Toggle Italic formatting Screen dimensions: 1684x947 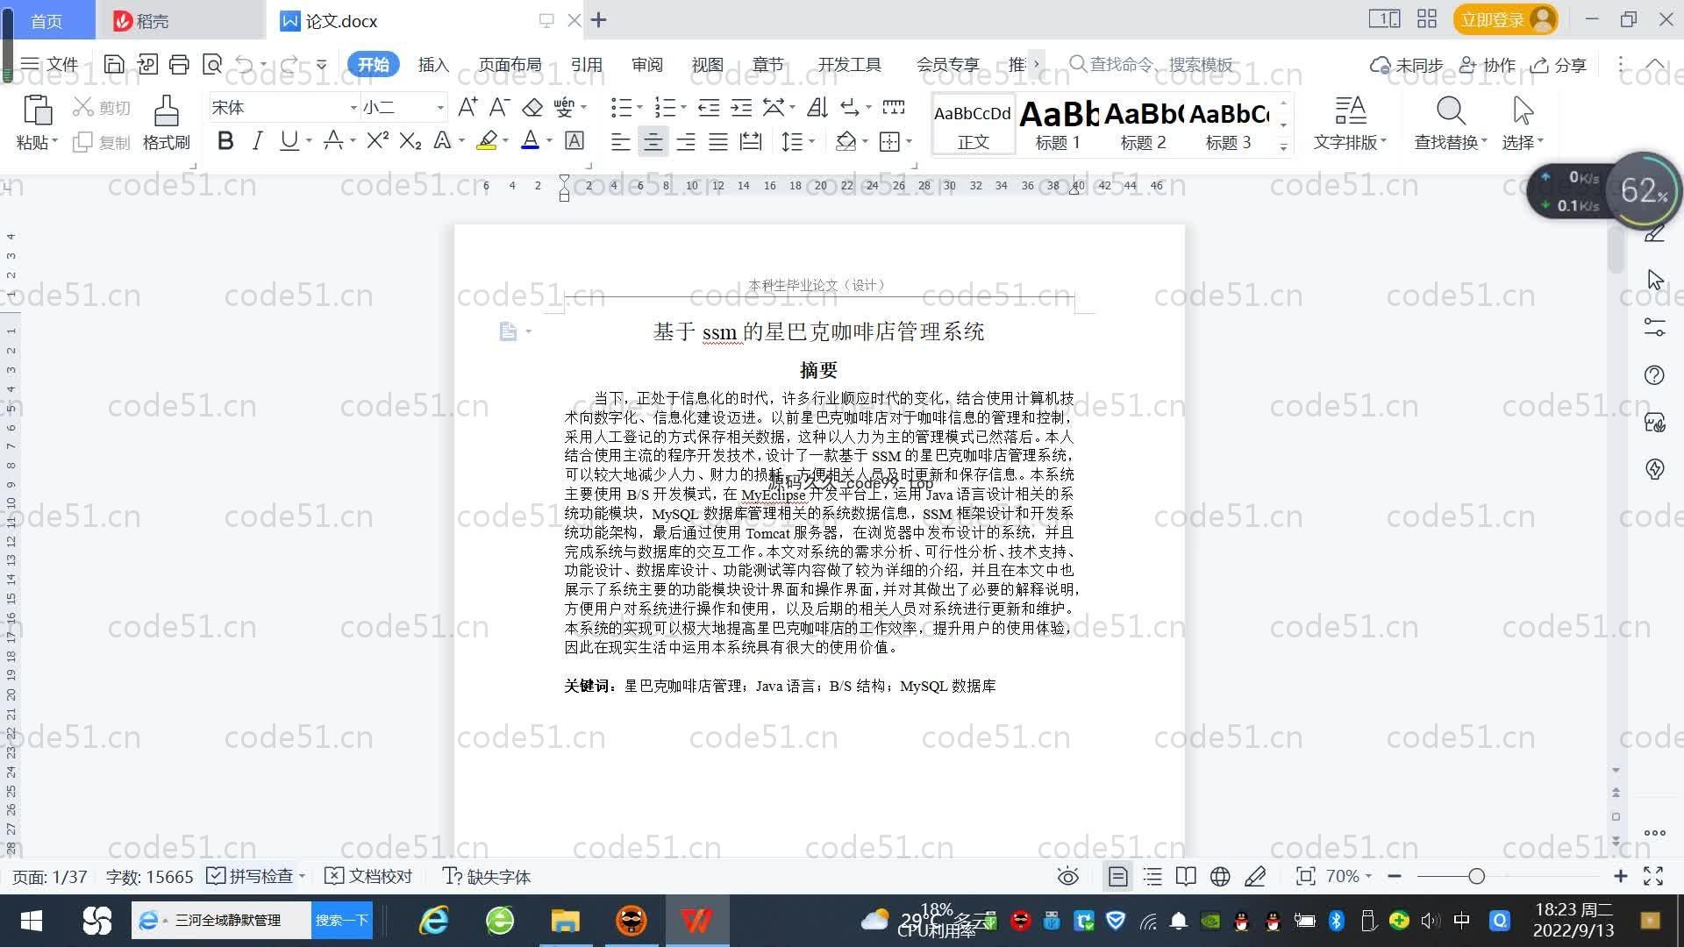[x=257, y=140]
